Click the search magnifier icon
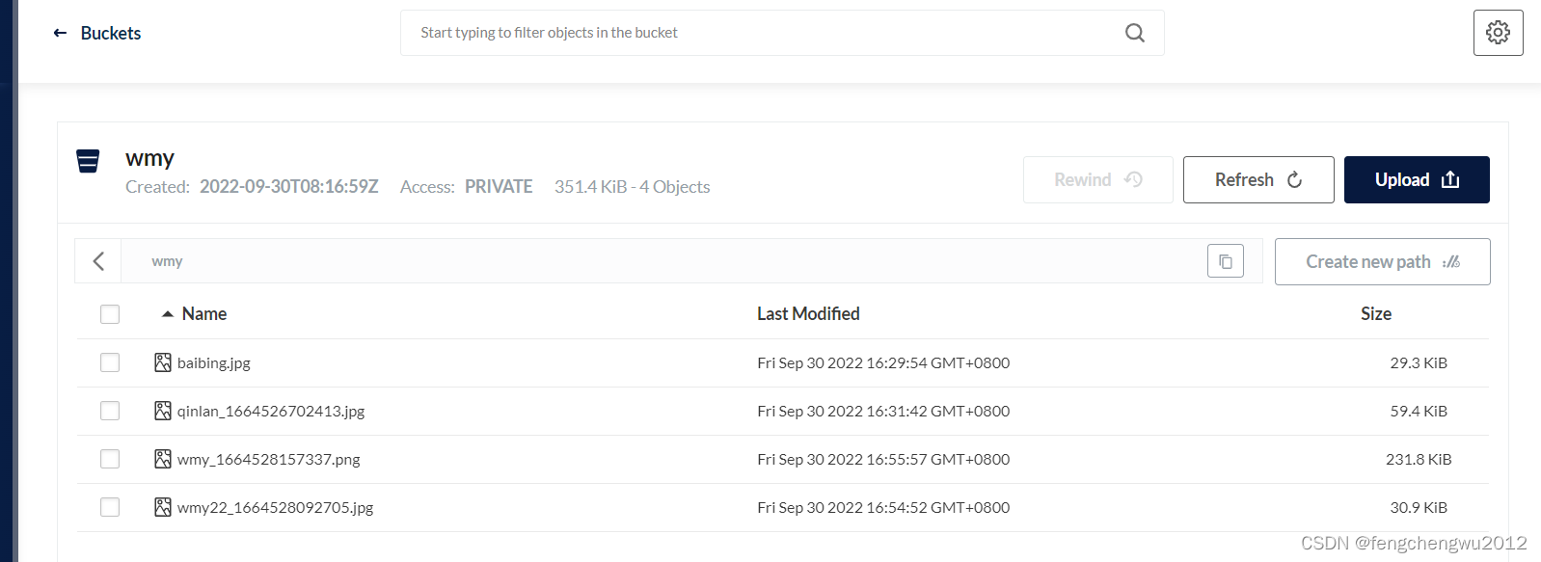Screen dimensions: 1541x562 tap(1134, 32)
